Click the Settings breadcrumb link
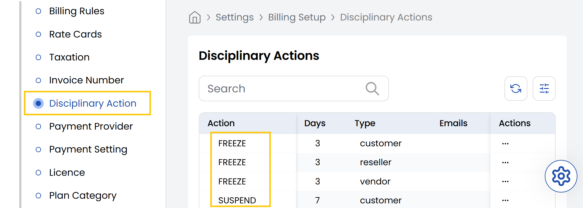 coord(235,17)
